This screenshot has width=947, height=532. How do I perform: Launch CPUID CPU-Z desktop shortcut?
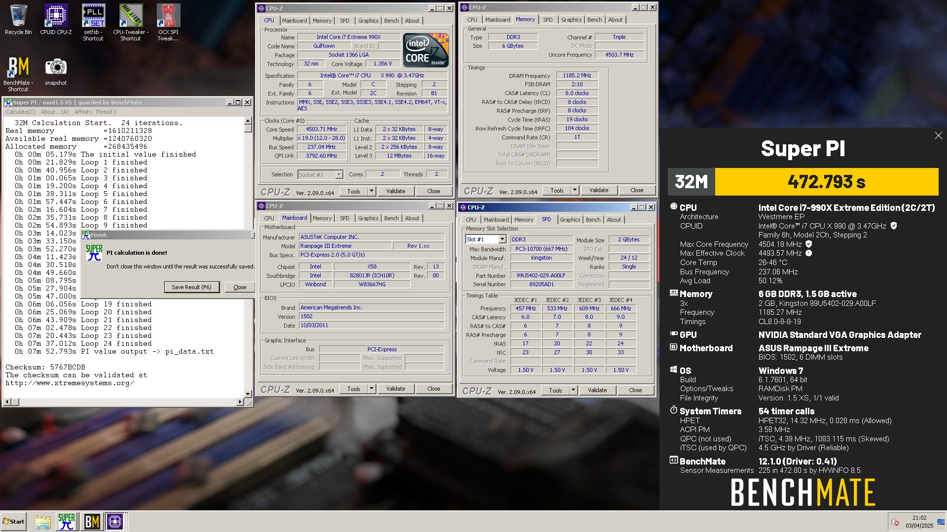coord(56,20)
